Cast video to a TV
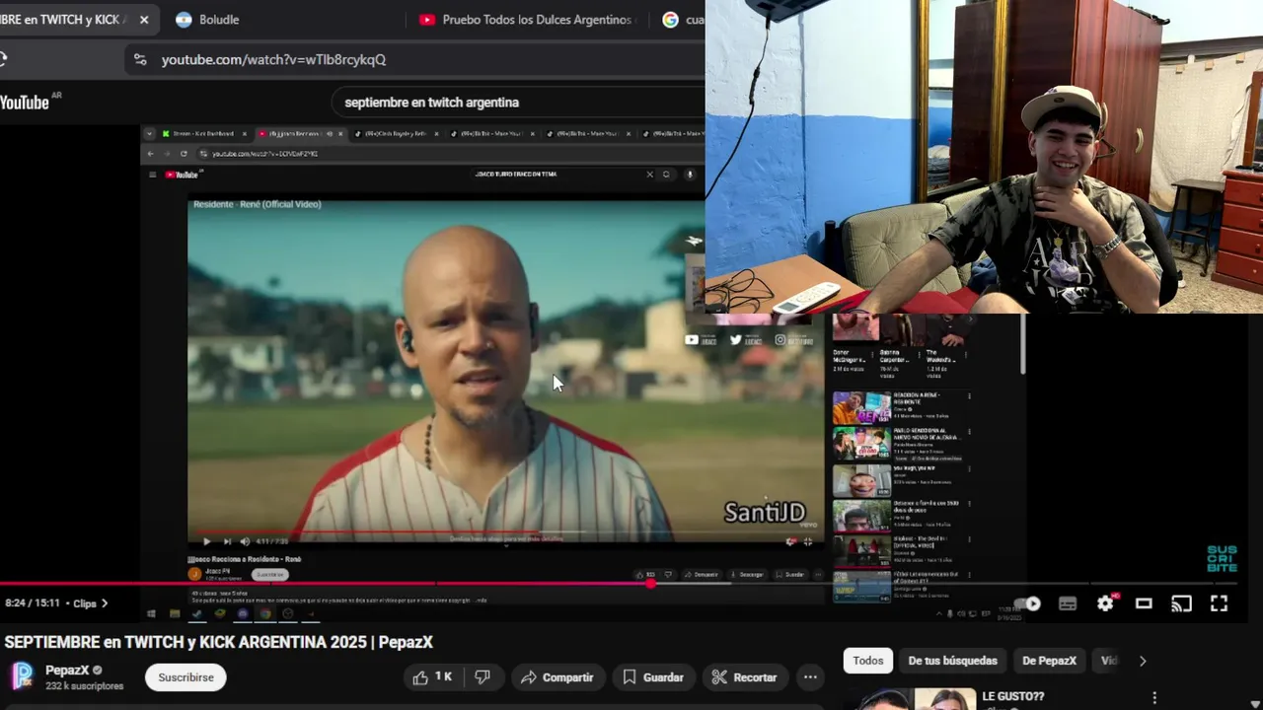 coord(1181,603)
